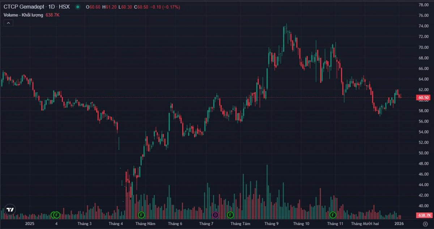Click the Tháng Năm time axis label
The width and height of the screenshot is (434, 229).
click(146, 224)
